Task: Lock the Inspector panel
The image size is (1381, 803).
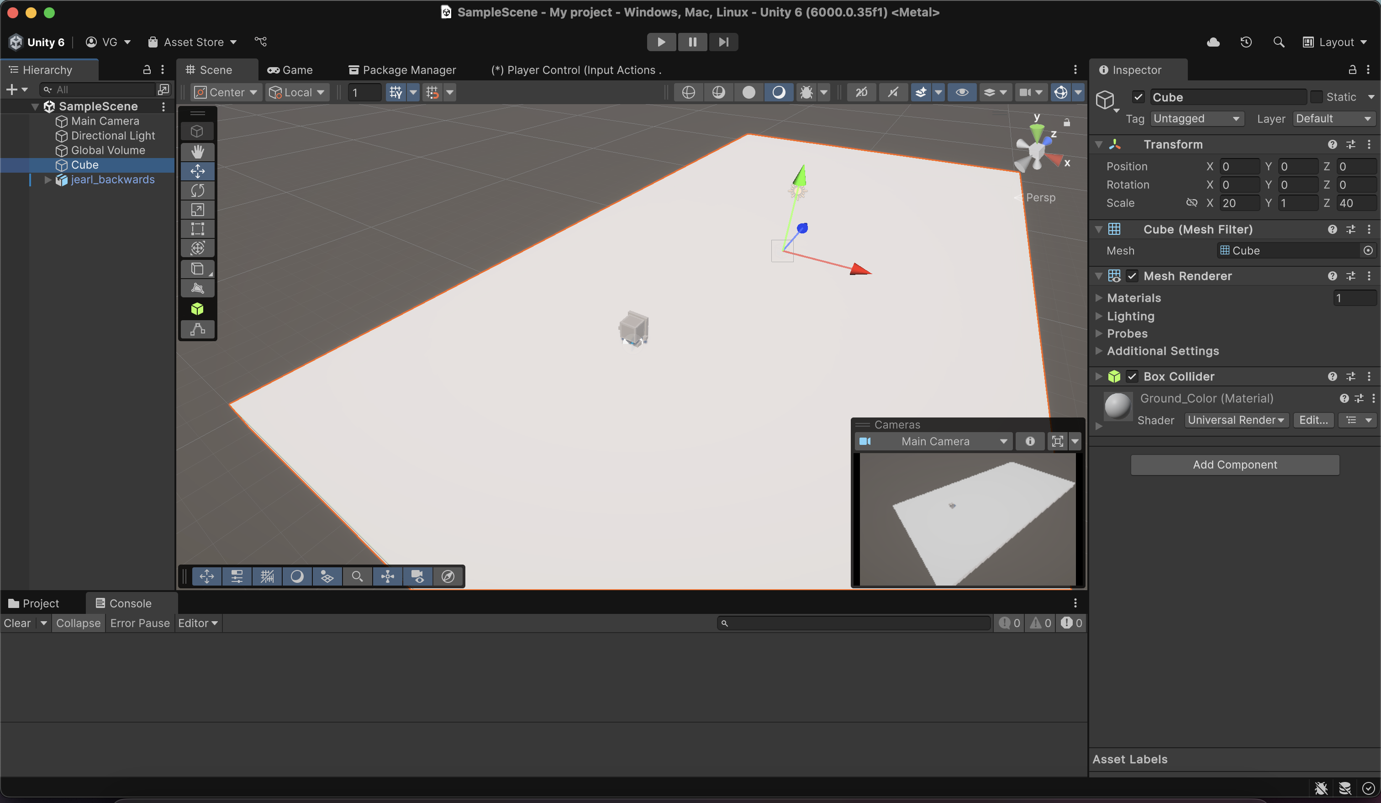Action: point(1353,69)
